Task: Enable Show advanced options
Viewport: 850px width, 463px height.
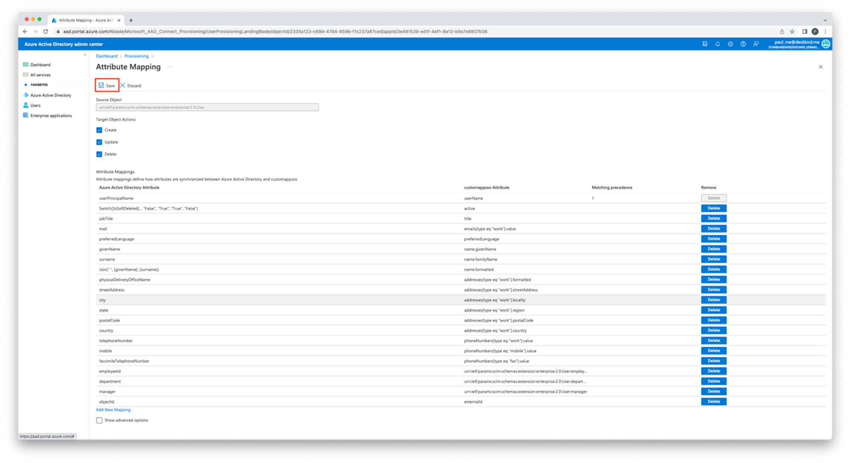Action: coord(99,420)
